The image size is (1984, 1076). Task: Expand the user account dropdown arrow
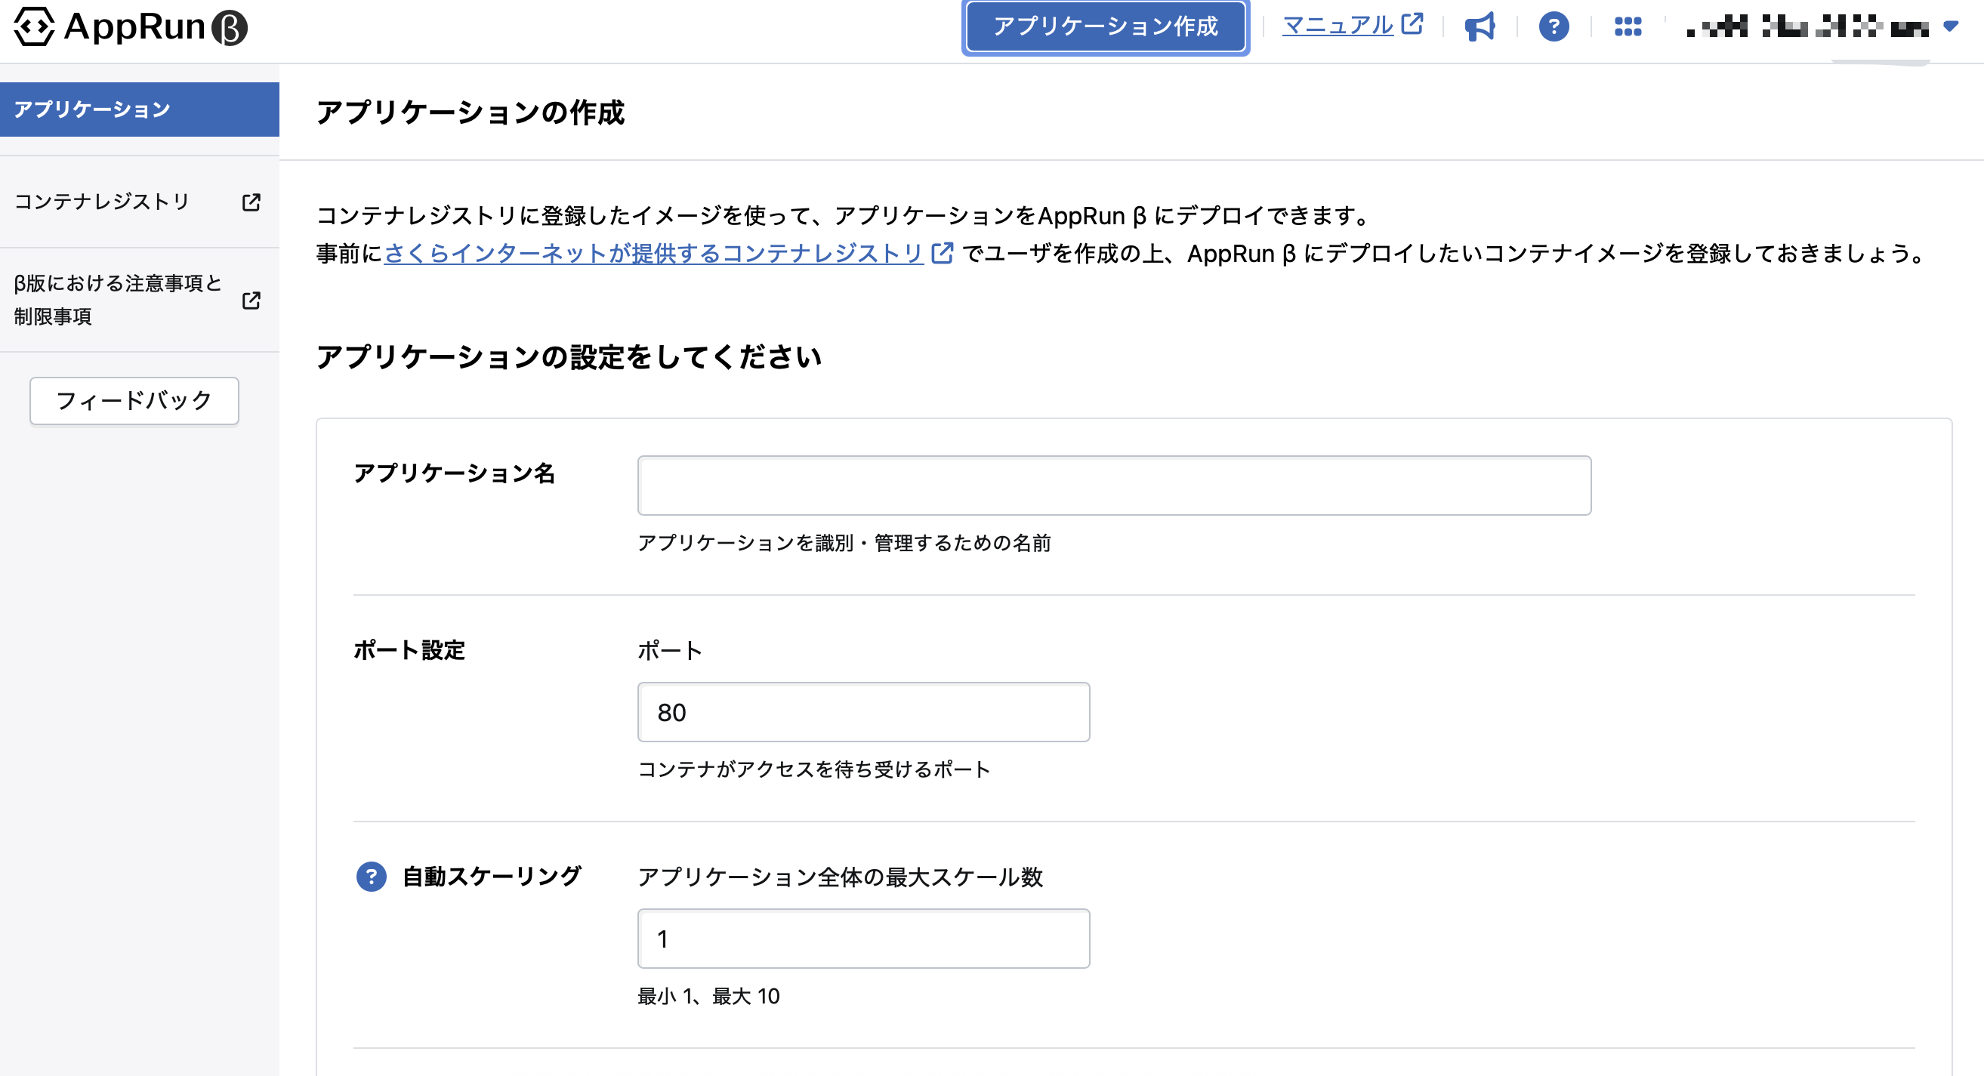1950,26
